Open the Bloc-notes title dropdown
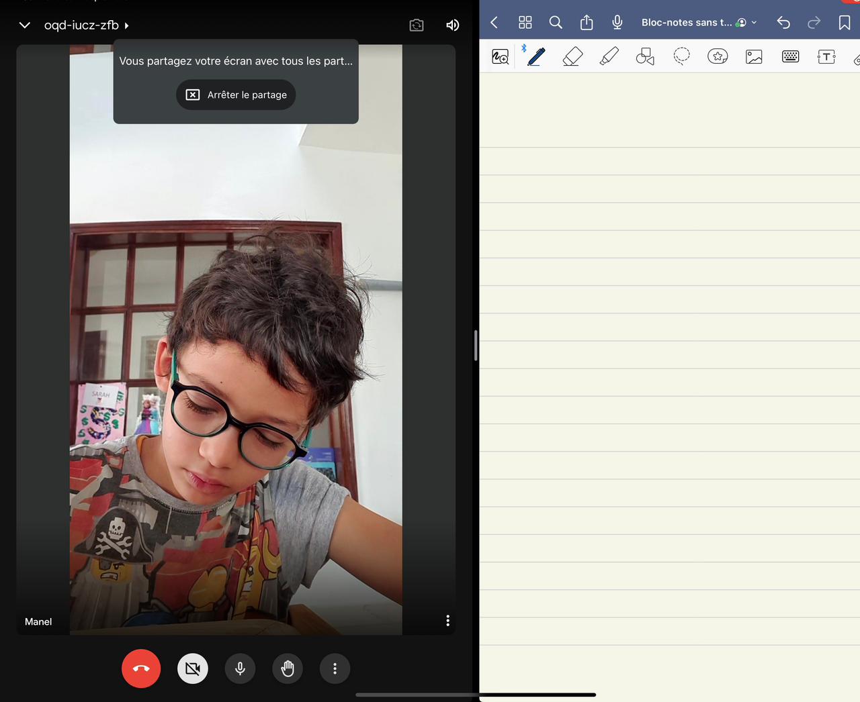This screenshot has width=860, height=702. pyautogui.click(x=699, y=22)
